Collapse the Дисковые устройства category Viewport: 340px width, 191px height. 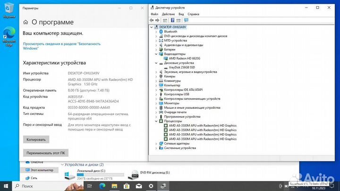tap(156, 63)
